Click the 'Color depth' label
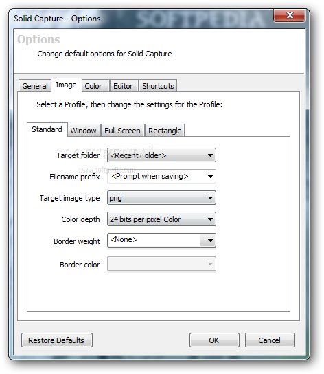 pyautogui.click(x=80, y=219)
